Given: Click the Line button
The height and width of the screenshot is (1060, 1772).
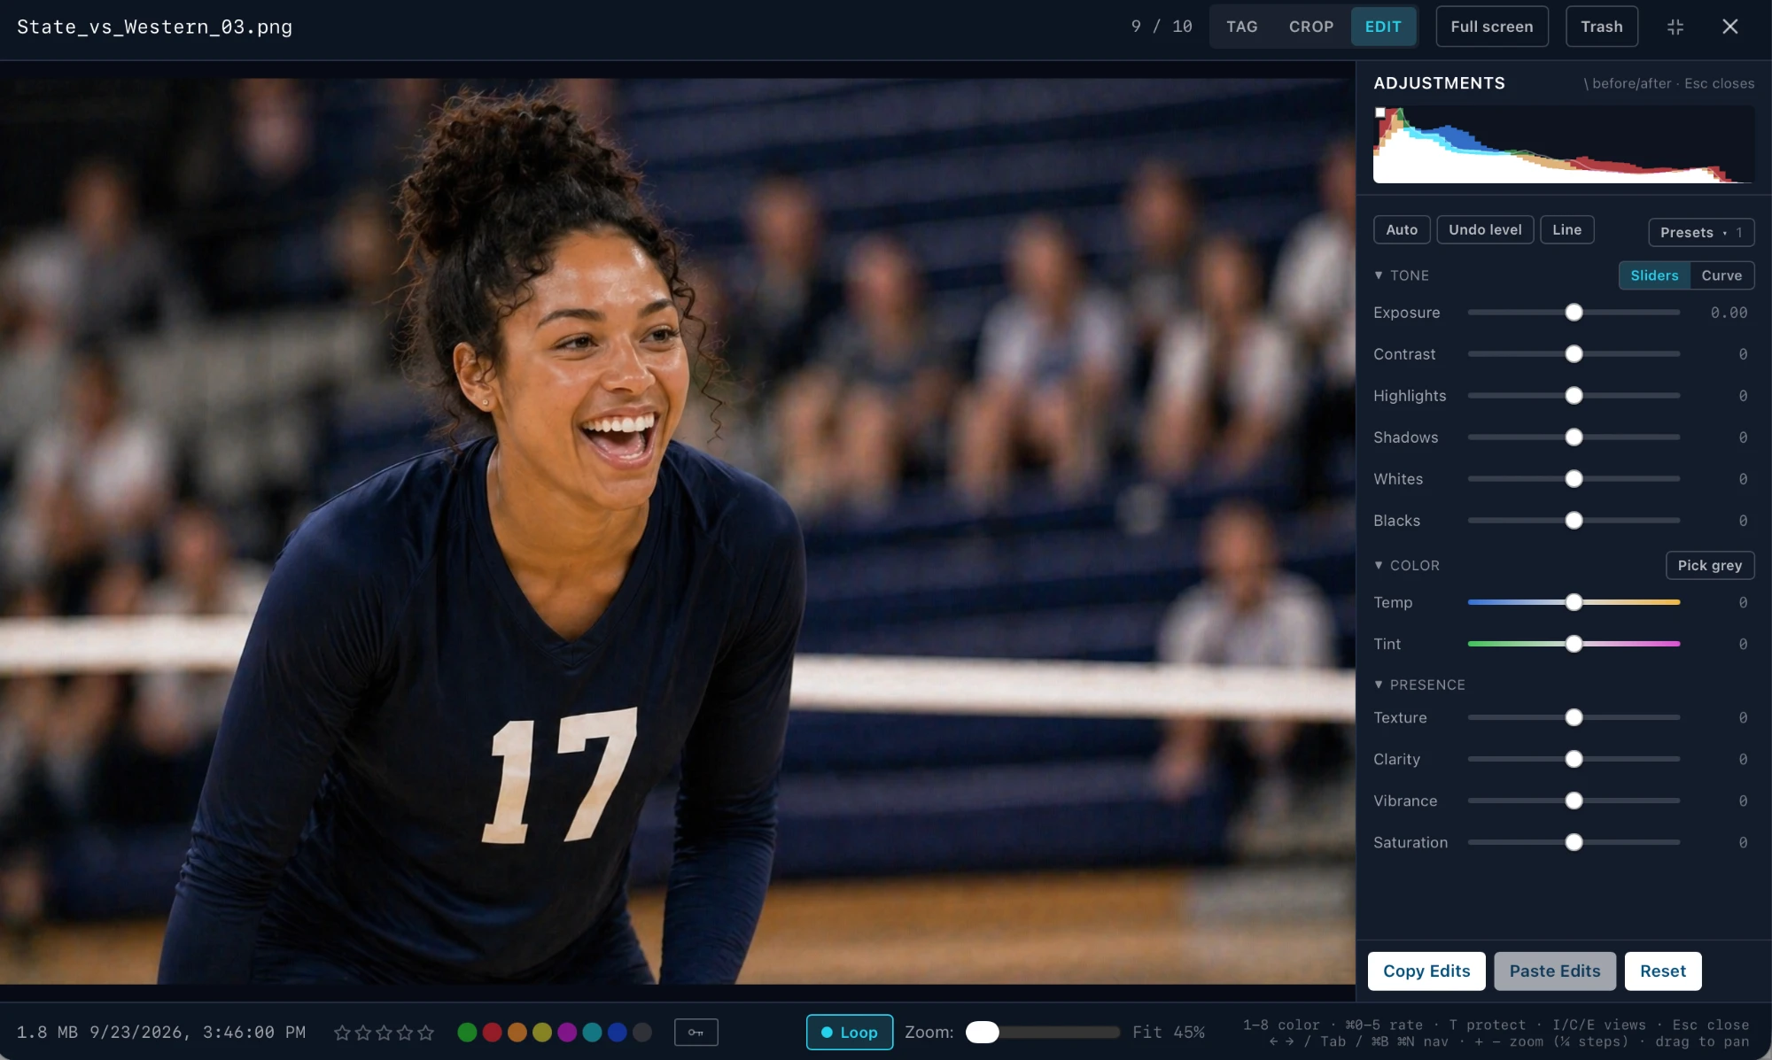Looking at the screenshot, I should pyautogui.click(x=1566, y=229).
